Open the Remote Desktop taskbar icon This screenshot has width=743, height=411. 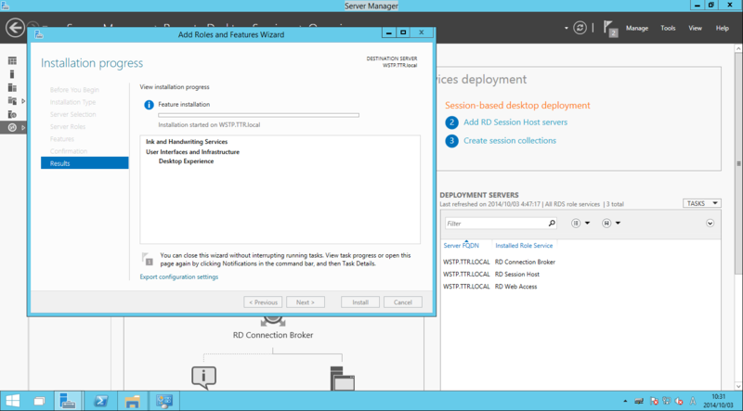pyautogui.click(x=164, y=401)
